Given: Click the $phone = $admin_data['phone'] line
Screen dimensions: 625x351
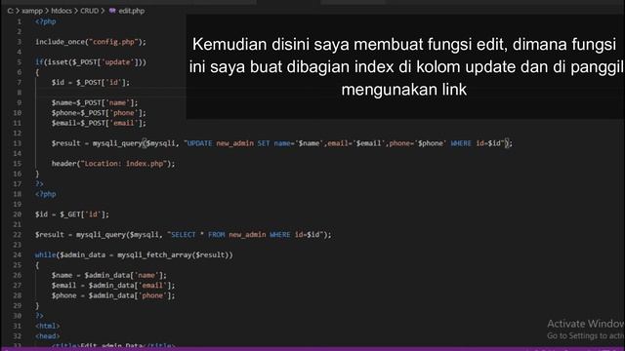Looking at the screenshot, I should [113, 295].
